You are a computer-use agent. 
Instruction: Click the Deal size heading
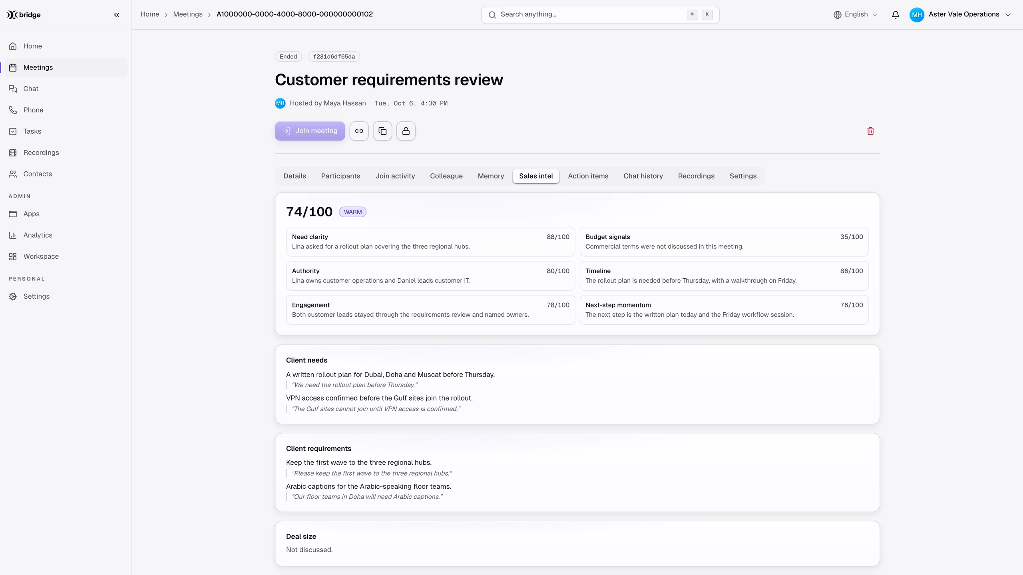(301, 536)
